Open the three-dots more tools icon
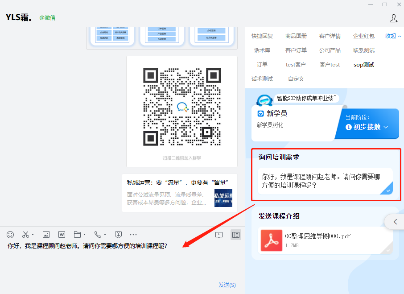This screenshot has width=404, height=294. click(x=133, y=234)
